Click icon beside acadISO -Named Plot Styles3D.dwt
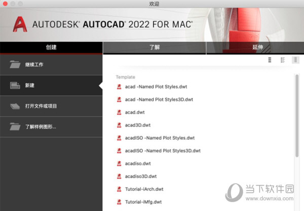Screen dimensions: 304x211 [119, 151]
